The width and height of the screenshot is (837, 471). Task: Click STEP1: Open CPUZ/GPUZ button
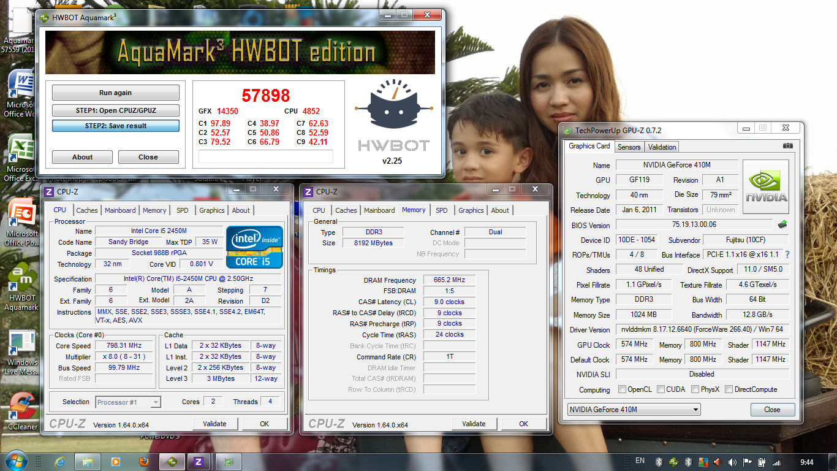115,110
